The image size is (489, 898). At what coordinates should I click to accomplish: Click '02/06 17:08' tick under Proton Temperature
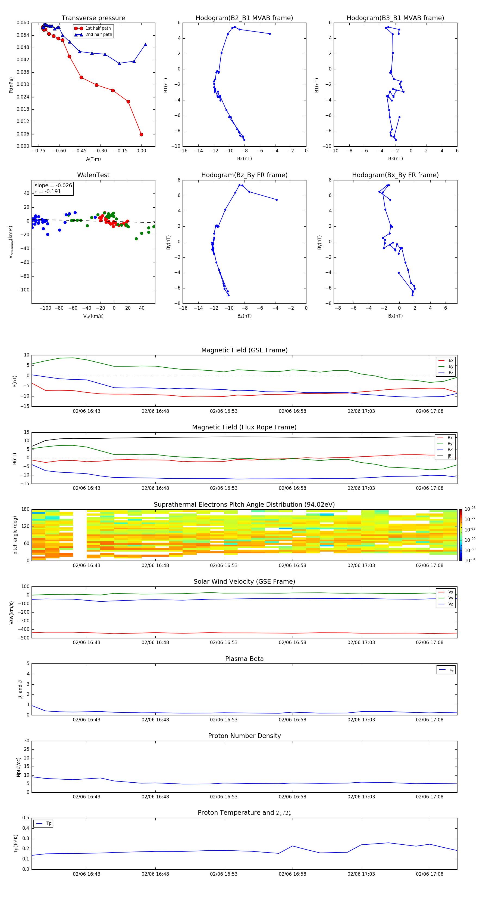click(x=430, y=874)
